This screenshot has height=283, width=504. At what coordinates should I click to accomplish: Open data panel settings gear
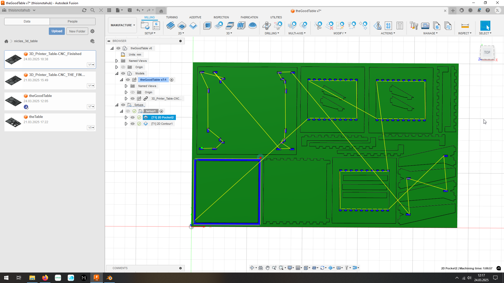[92, 31]
